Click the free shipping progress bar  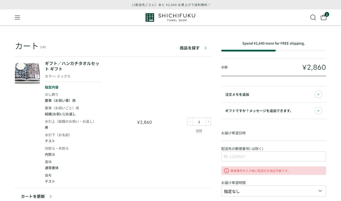pos(273,51)
